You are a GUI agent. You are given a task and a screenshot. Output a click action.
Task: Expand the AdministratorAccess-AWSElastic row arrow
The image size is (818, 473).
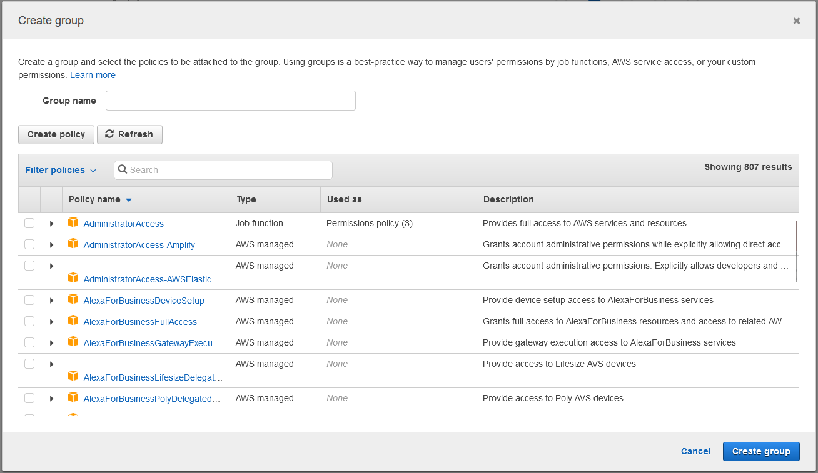point(51,266)
